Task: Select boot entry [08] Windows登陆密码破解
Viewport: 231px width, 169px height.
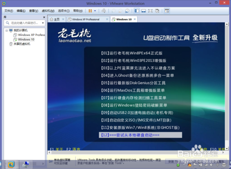Action: point(134,105)
